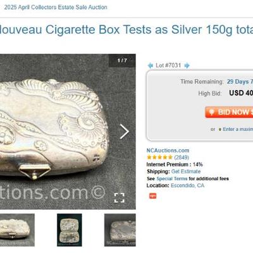Click the Cigarette Box lot title
This screenshot has width=253, height=253.
[x=126, y=30]
